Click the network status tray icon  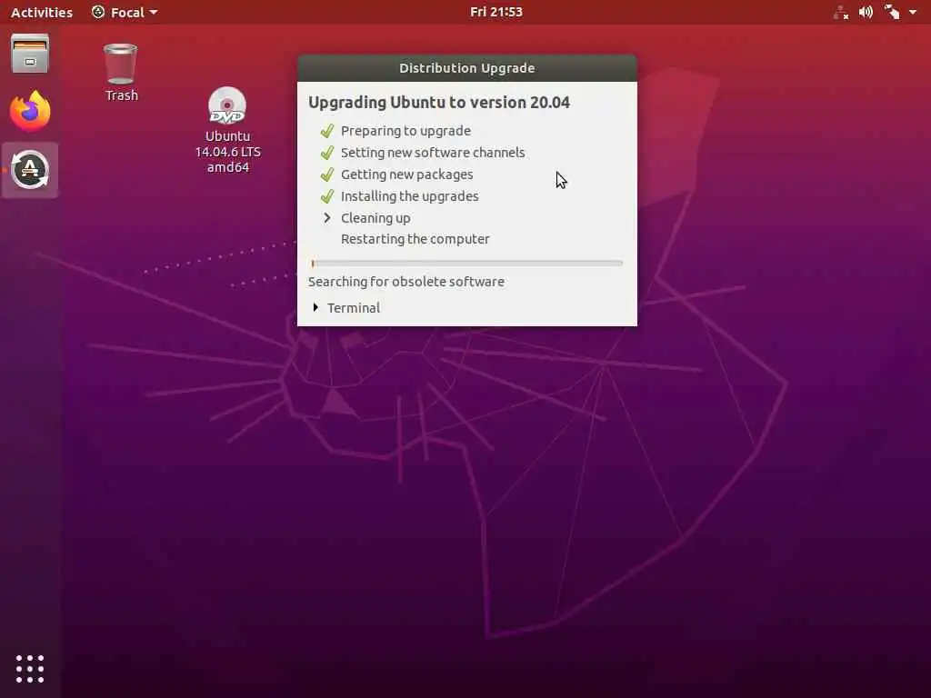tap(841, 12)
